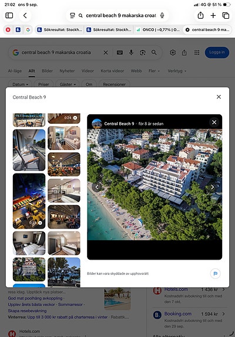Open a new tab with plus icon
The height and width of the screenshot is (337, 235).
click(x=213, y=15)
